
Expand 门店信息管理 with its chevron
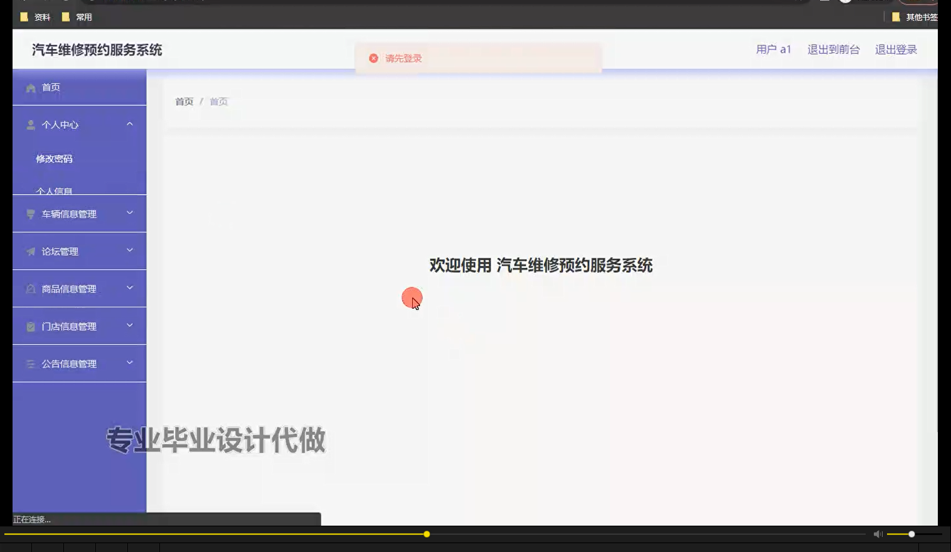point(130,325)
